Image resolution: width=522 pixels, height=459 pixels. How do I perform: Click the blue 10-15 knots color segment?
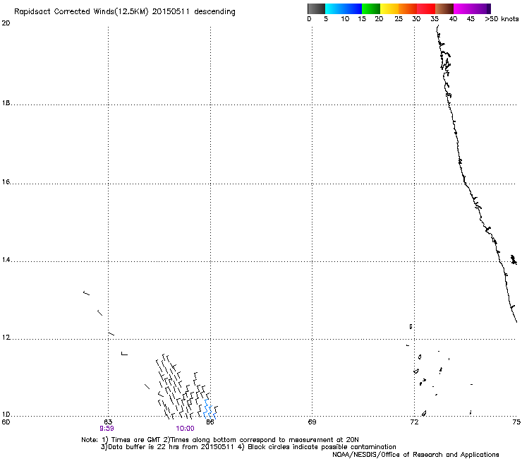(x=353, y=8)
